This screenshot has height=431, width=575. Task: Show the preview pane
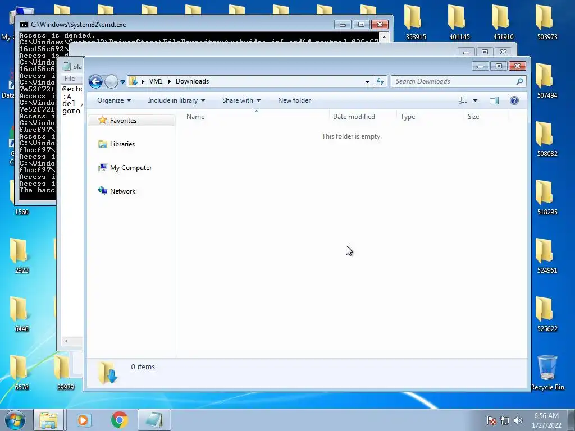coord(494,100)
